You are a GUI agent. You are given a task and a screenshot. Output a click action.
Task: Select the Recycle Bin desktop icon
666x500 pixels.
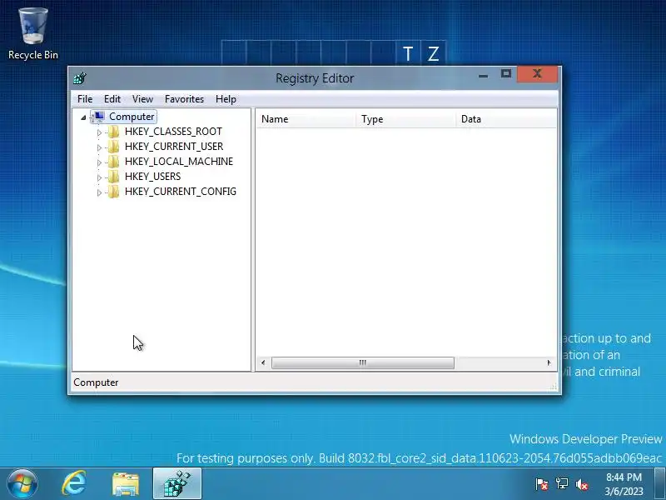(x=33, y=34)
